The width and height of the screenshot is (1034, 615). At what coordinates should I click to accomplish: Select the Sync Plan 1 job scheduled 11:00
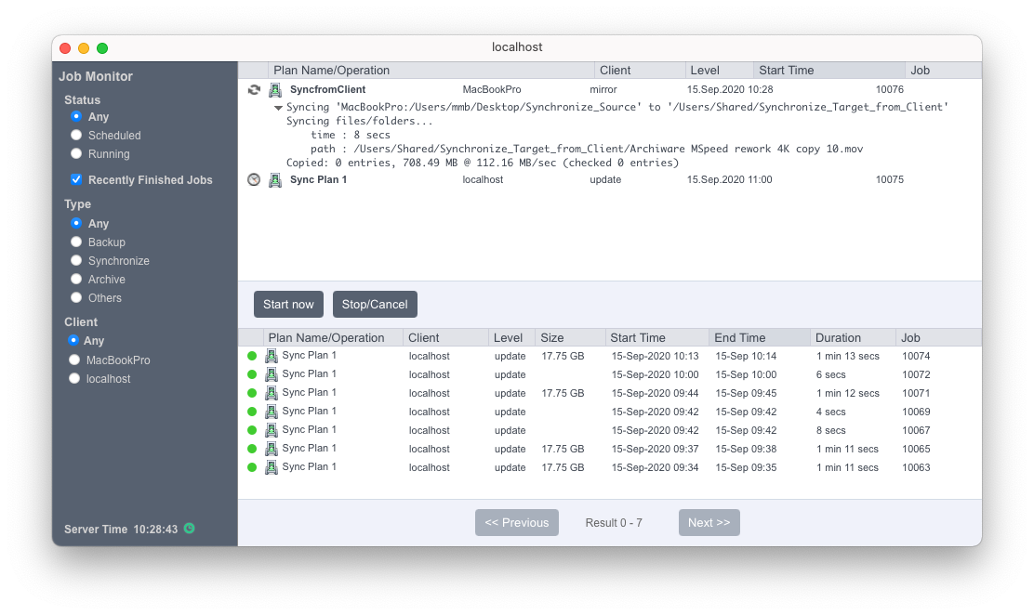pos(319,179)
